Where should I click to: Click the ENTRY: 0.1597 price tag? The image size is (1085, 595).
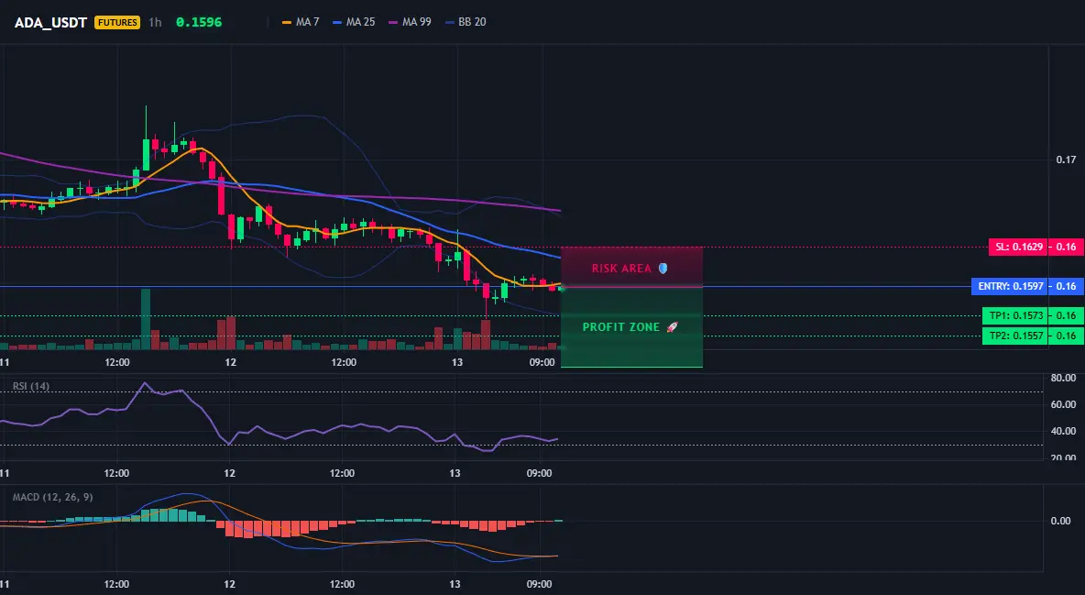[1009, 286]
